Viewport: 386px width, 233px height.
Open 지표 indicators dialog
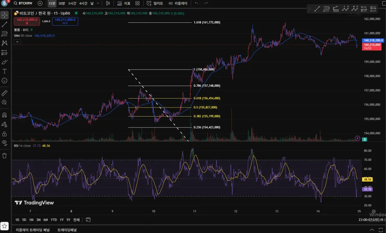(124, 3)
